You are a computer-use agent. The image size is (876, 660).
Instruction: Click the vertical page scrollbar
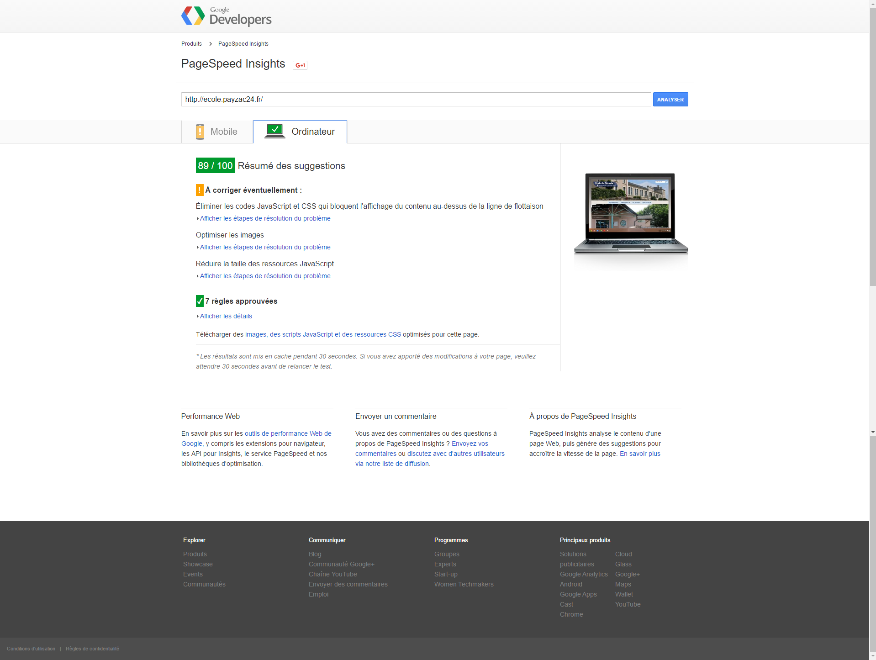873,219
